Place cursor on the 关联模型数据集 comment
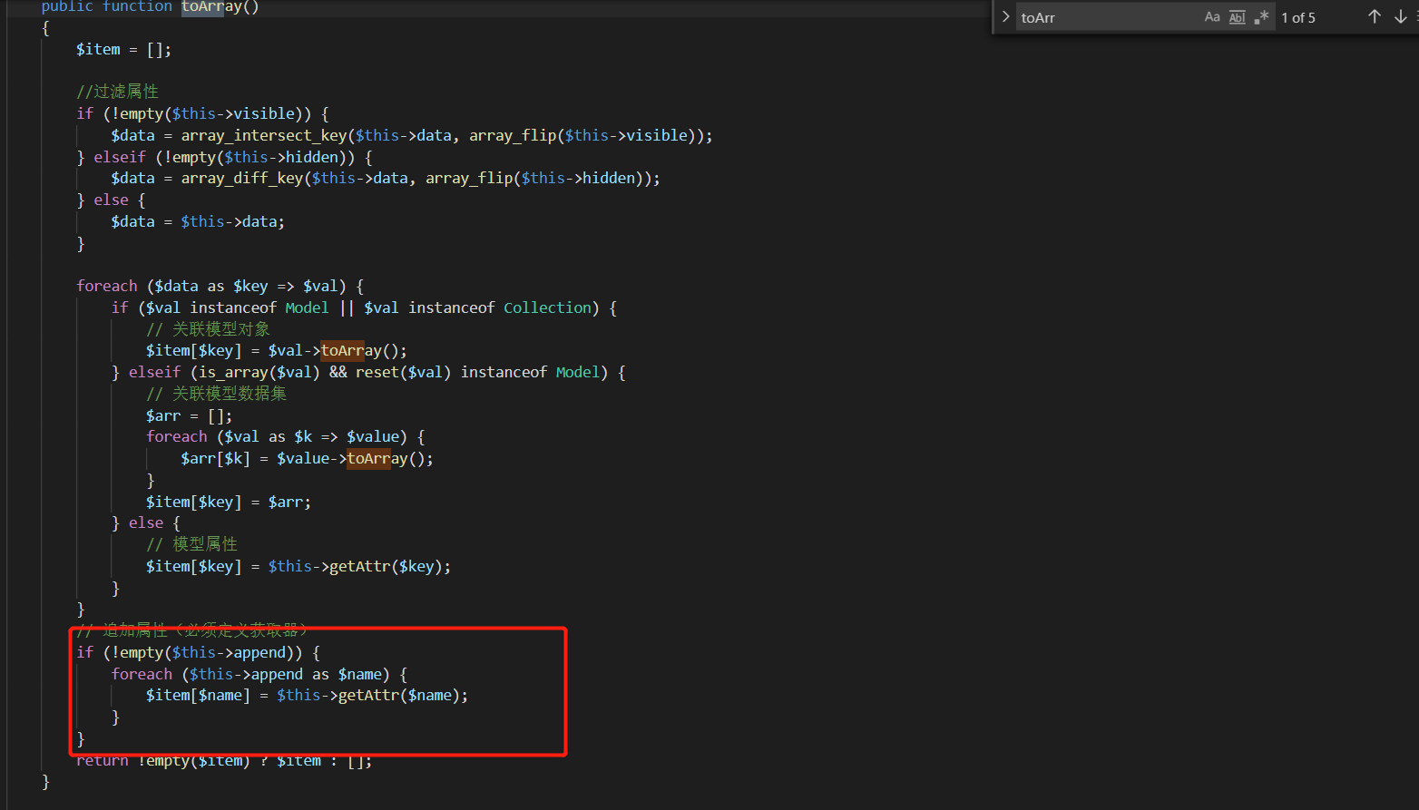 tap(229, 394)
